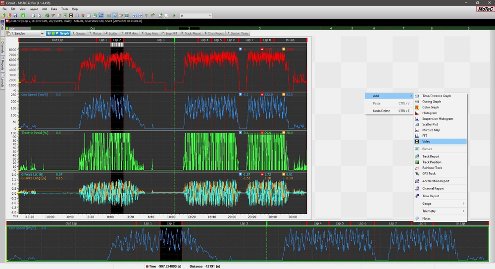Select the highlighted Video entry

click(x=441, y=141)
